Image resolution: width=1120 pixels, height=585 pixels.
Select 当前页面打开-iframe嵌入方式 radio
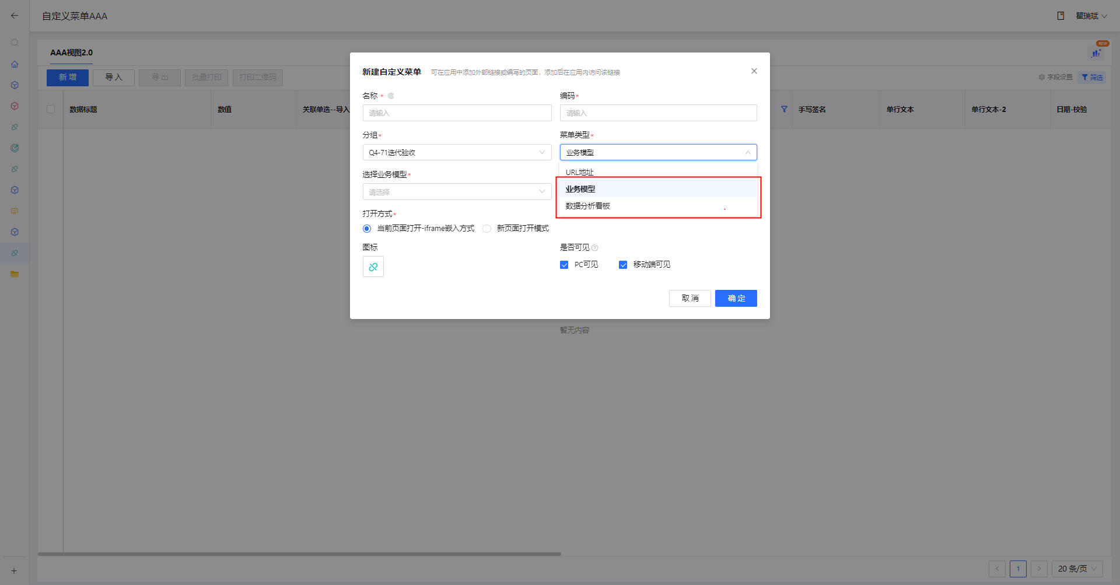click(x=367, y=229)
